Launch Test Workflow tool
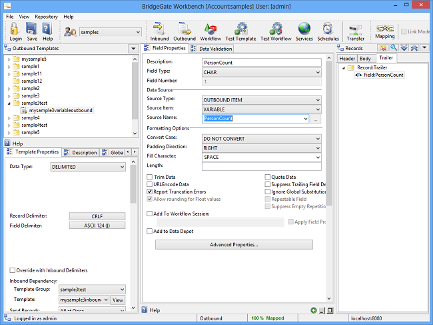The height and width of the screenshot is (325, 433). [x=276, y=29]
